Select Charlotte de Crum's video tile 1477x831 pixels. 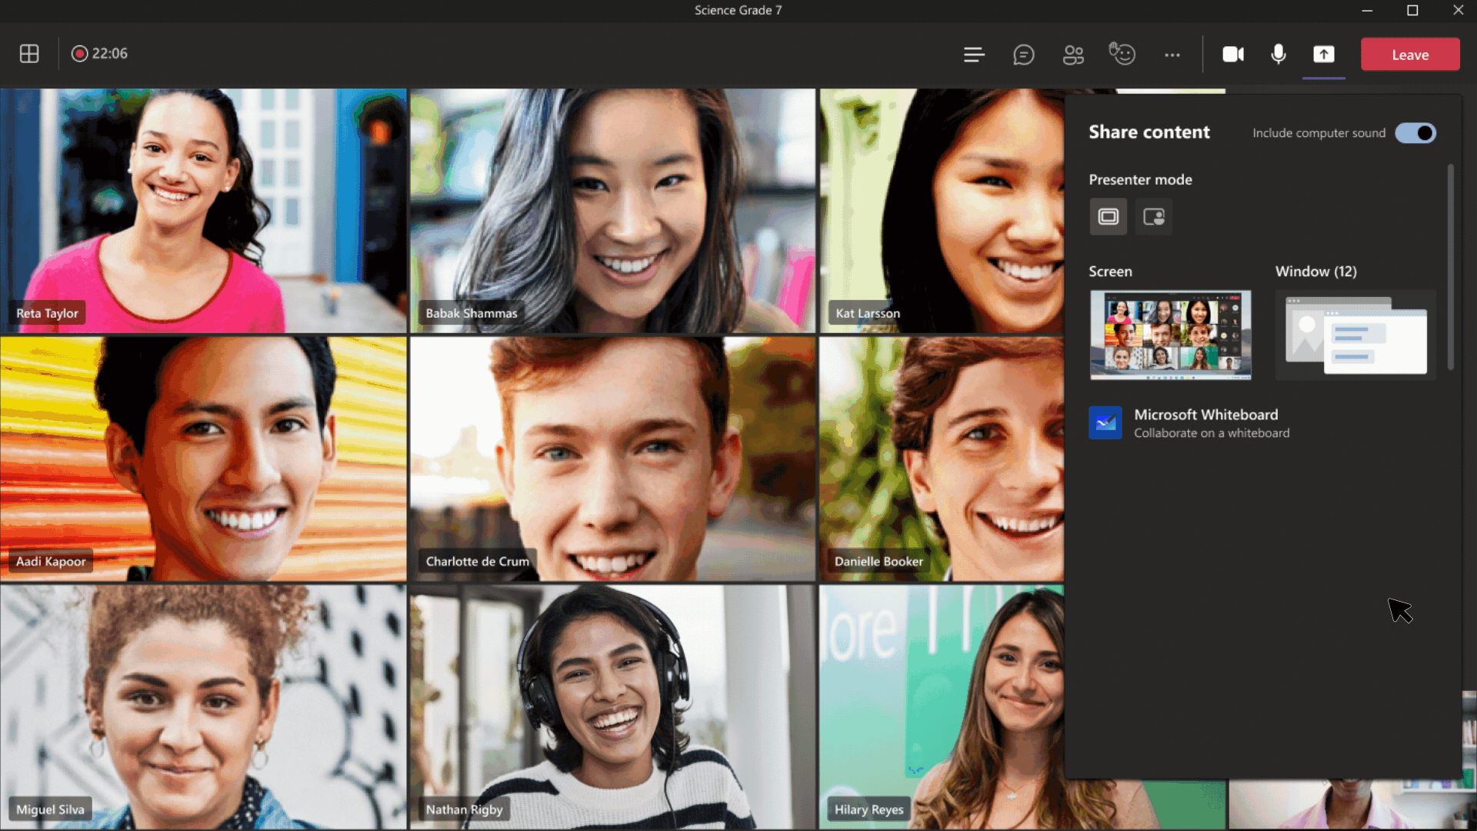(x=612, y=459)
